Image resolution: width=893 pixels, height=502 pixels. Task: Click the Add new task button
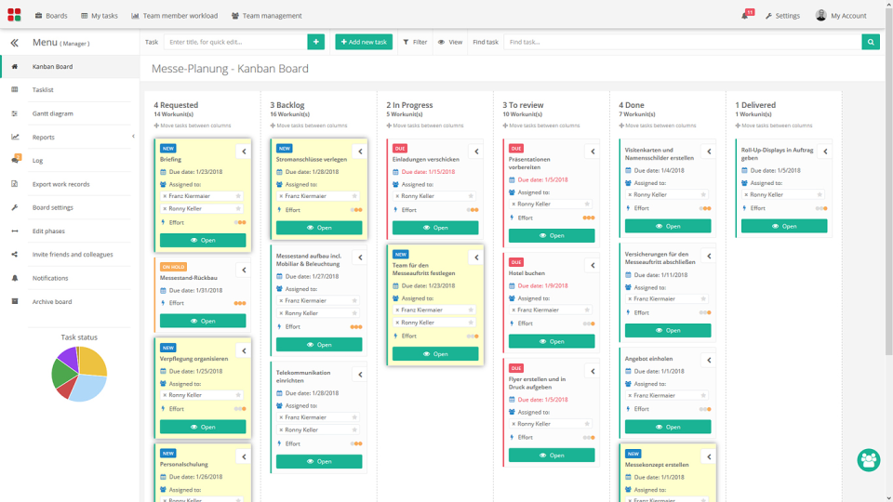[x=364, y=42]
